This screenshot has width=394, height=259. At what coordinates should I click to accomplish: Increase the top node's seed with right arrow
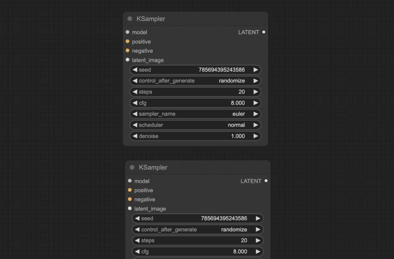tap(255, 70)
